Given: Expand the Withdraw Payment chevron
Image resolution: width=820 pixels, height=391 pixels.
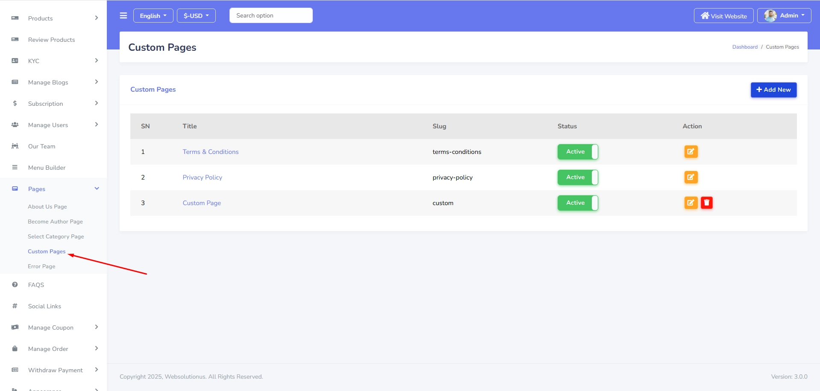Looking at the screenshot, I should [97, 370].
